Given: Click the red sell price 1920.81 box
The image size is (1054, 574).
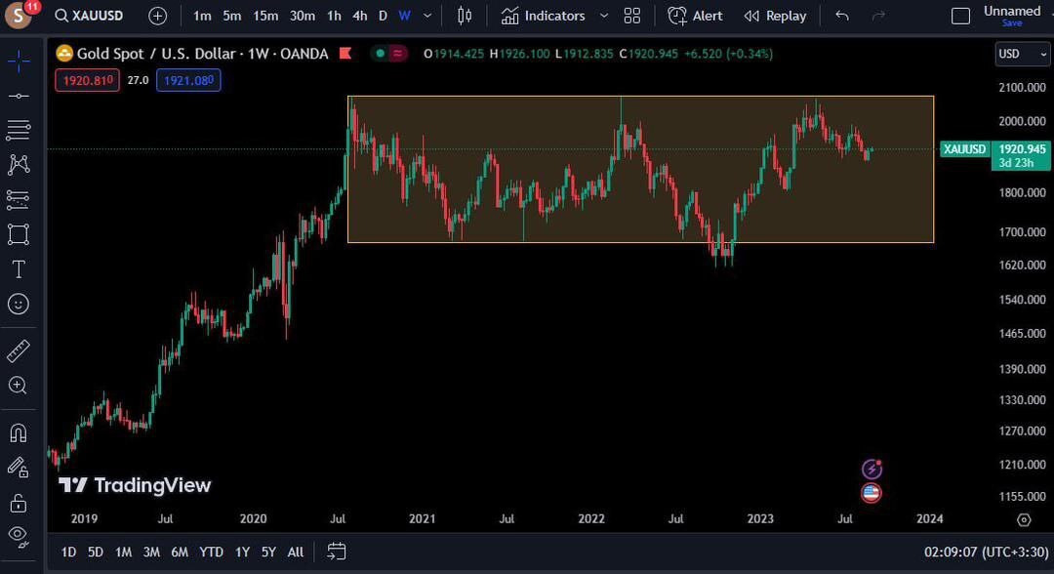Looking at the screenshot, I should tap(87, 80).
